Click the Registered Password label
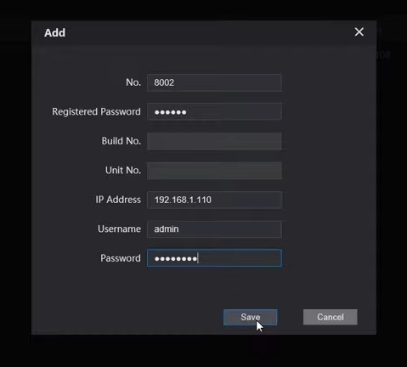 [x=96, y=112]
